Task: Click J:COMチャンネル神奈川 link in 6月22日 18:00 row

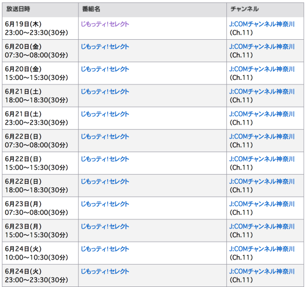Action: pos(262,182)
